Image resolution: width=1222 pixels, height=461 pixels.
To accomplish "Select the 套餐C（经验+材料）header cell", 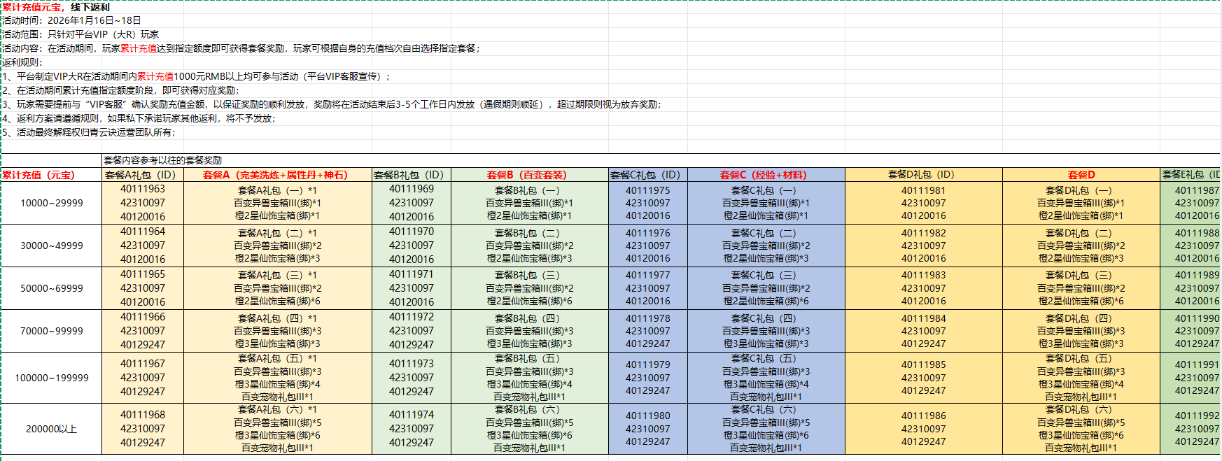I will coord(765,175).
